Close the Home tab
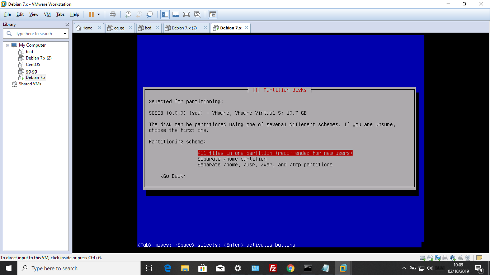 [100, 28]
